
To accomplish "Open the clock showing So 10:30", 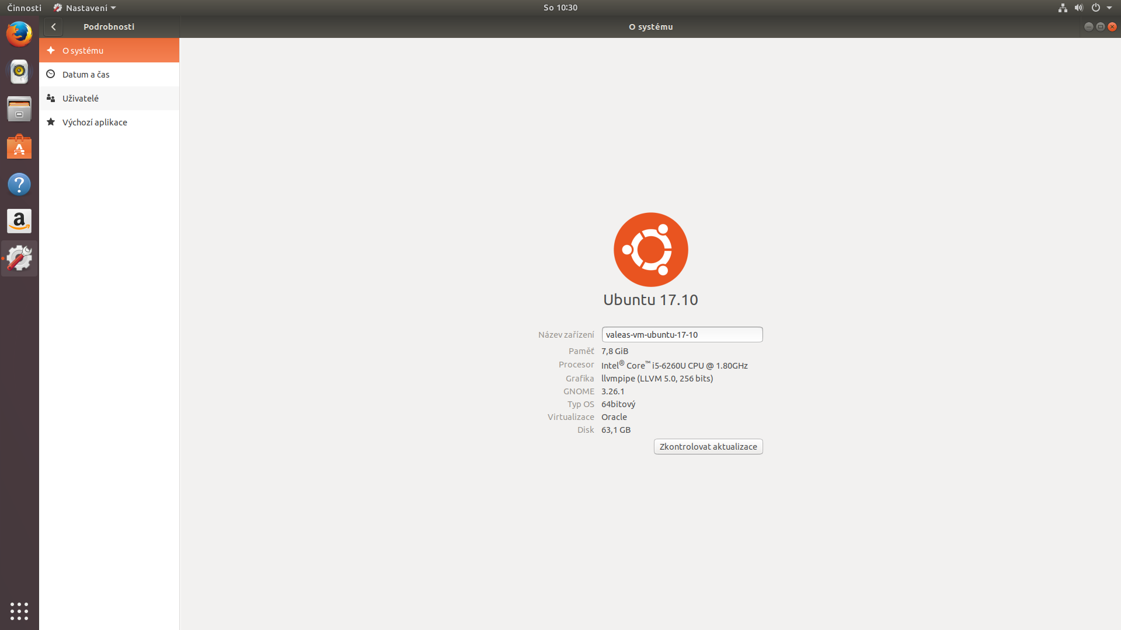I will [x=560, y=8].
